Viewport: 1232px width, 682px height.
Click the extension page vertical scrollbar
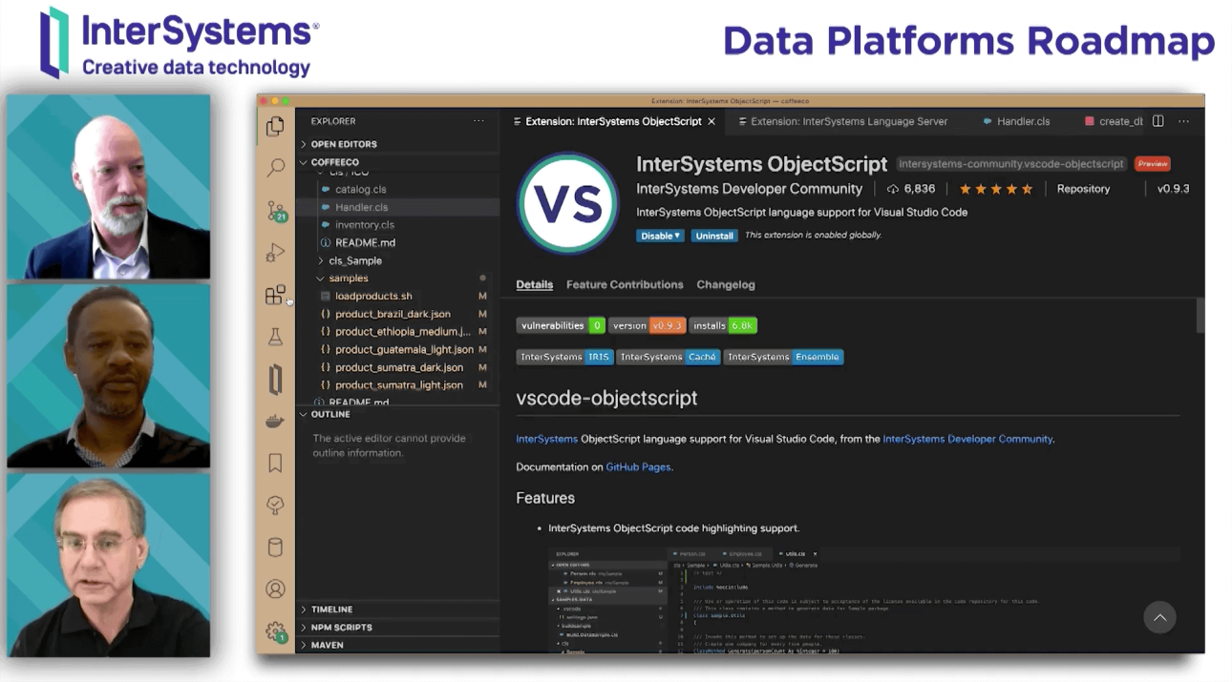tap(1200, 316)
